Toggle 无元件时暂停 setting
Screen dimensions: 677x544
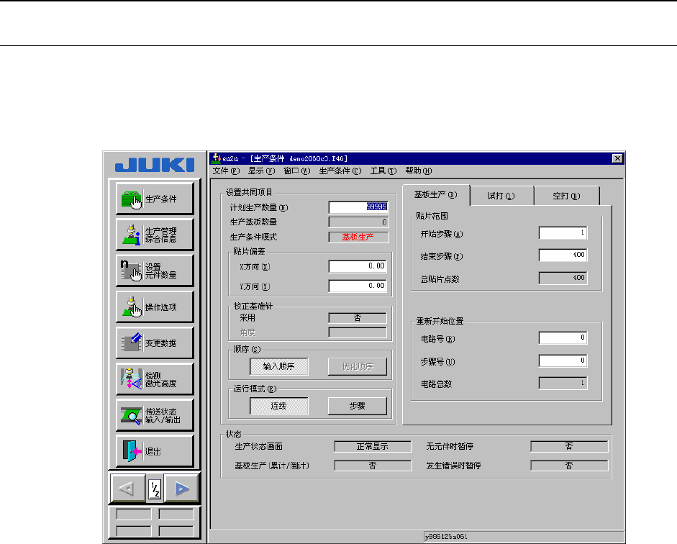(x=569, y=446)
